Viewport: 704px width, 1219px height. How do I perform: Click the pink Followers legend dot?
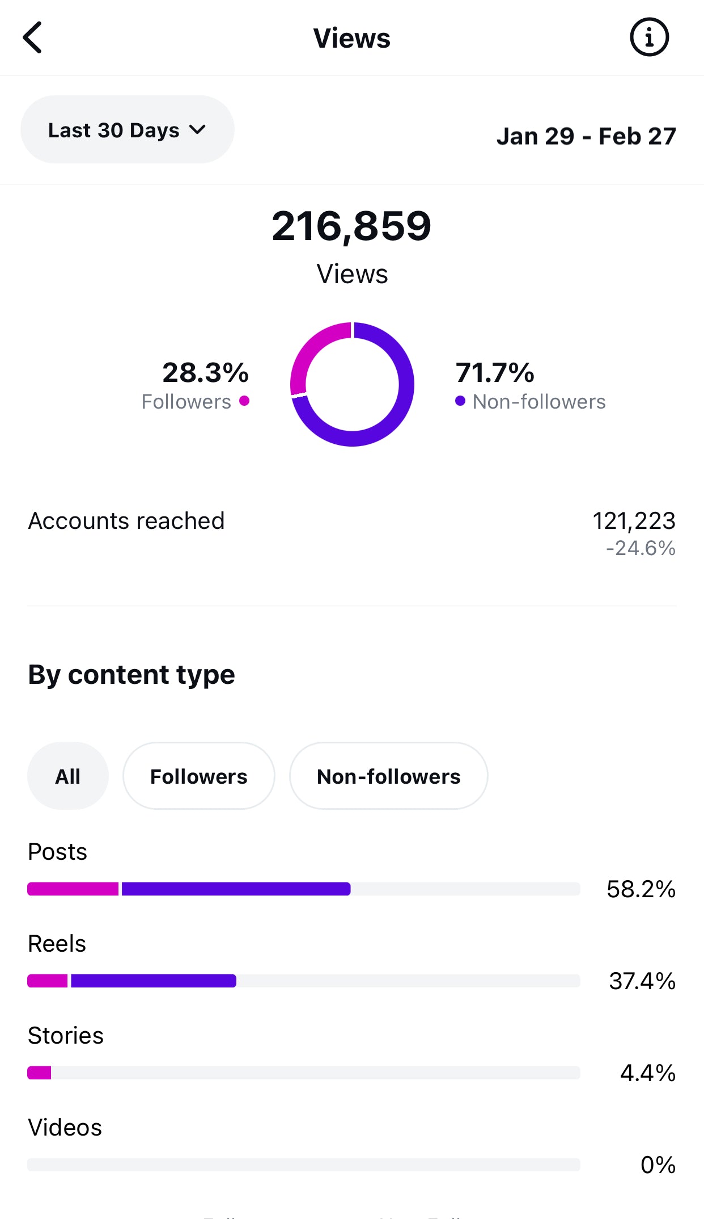[244, 401]
